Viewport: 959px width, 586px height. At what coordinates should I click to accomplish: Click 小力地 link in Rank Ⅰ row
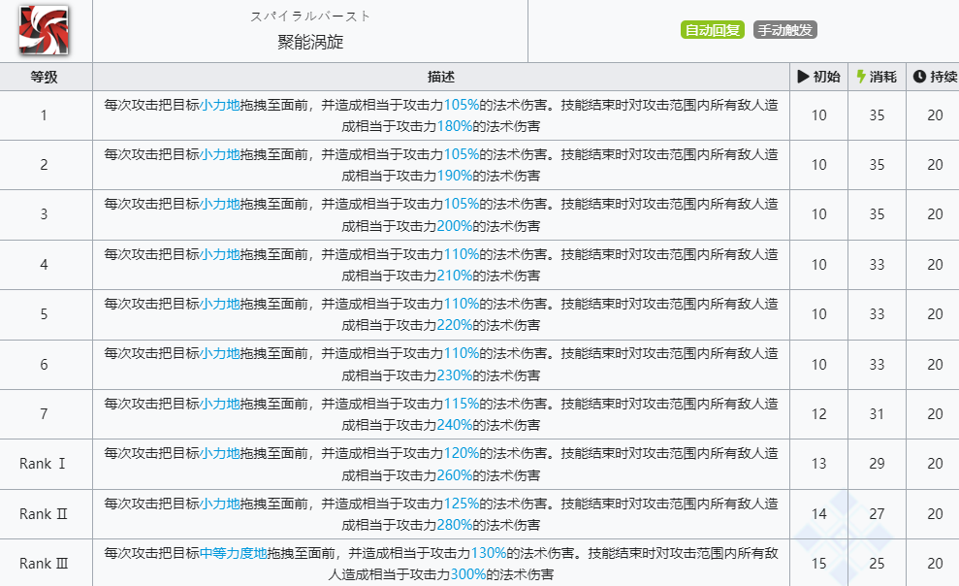(219, 453)
